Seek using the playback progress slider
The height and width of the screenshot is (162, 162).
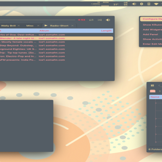click(x=38, y=20)
